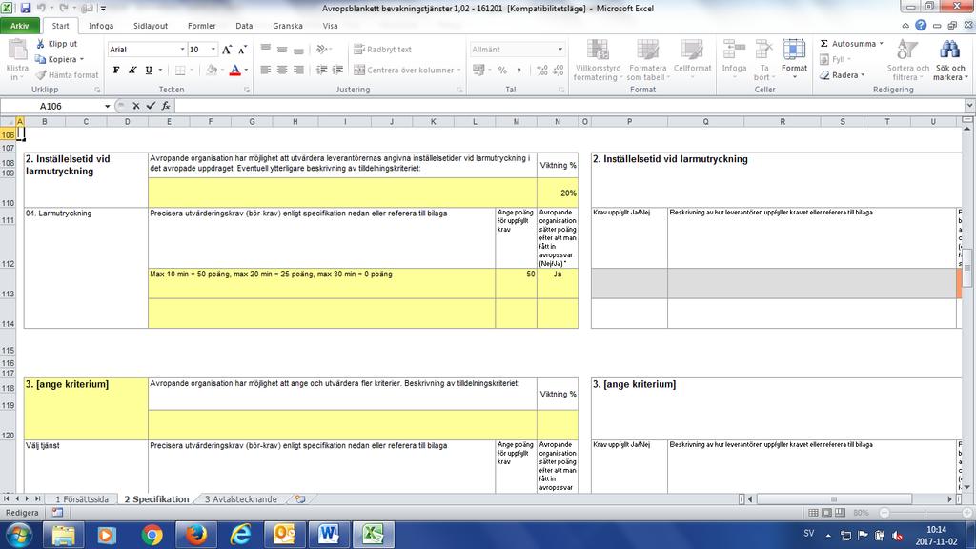Align text to the left
976x549 pixels.
(x=265, y=70)
